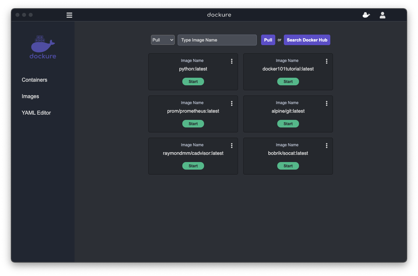Open options menu for raymondmm/cadvisor:latest
This screenshot has width=418, height=276.
232,146
